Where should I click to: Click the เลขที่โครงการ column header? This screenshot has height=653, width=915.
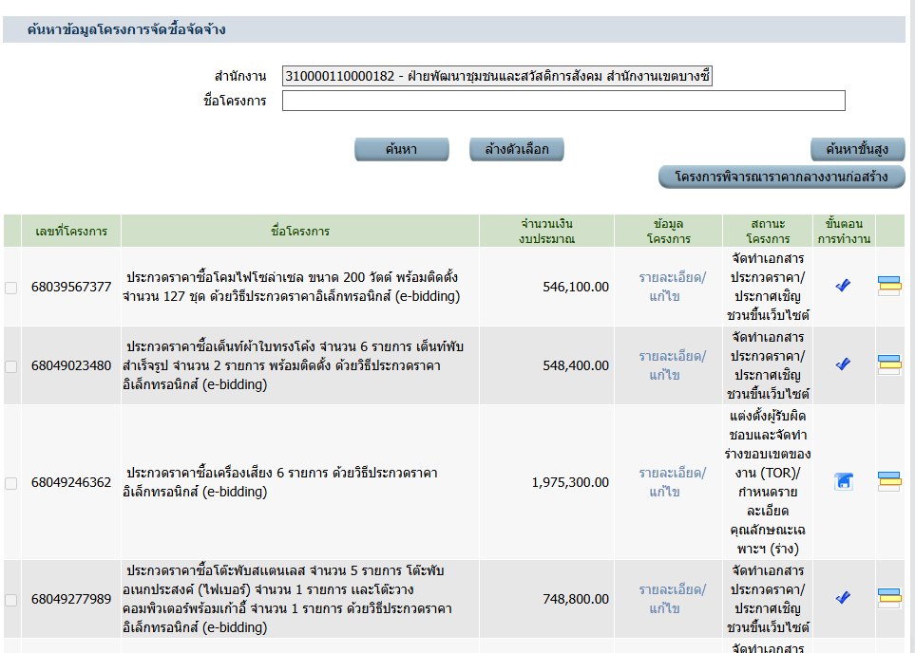pyautogui.click(x=71, y=231)
